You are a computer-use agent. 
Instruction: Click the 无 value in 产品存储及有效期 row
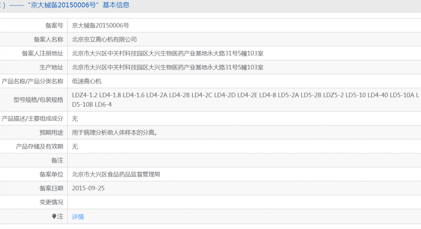75,146
